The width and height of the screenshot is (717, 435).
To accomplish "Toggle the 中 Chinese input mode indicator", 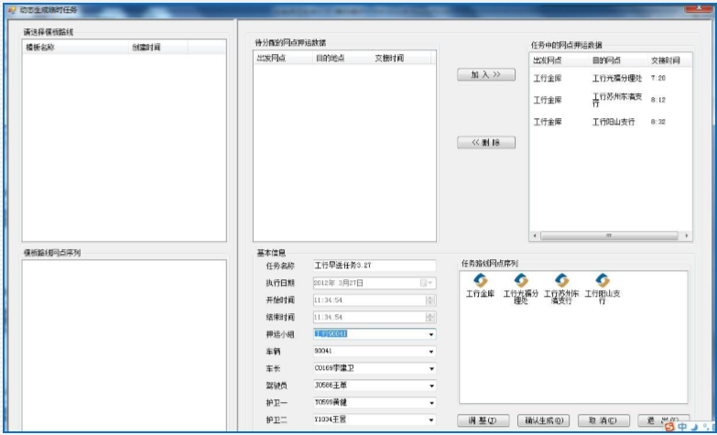I will [x=683, y=427].
